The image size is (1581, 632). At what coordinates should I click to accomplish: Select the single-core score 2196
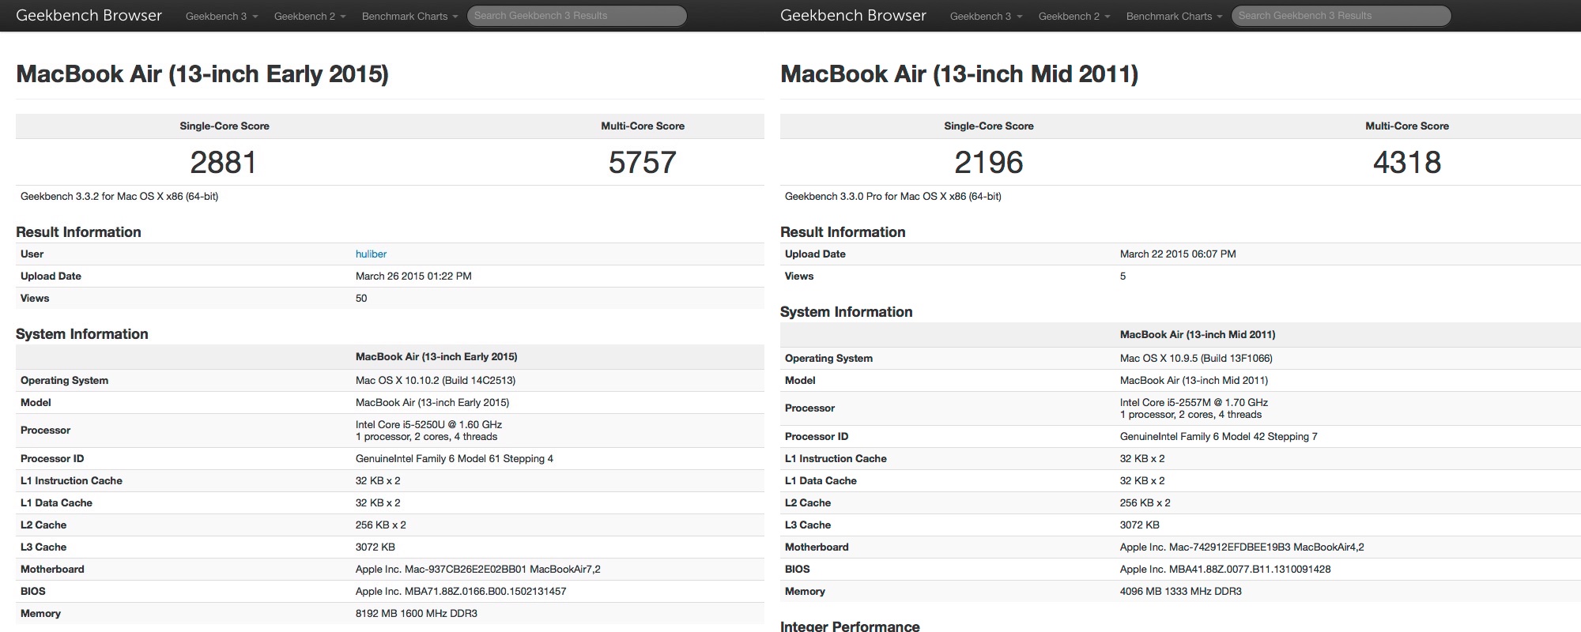click(x=989, y=162)
